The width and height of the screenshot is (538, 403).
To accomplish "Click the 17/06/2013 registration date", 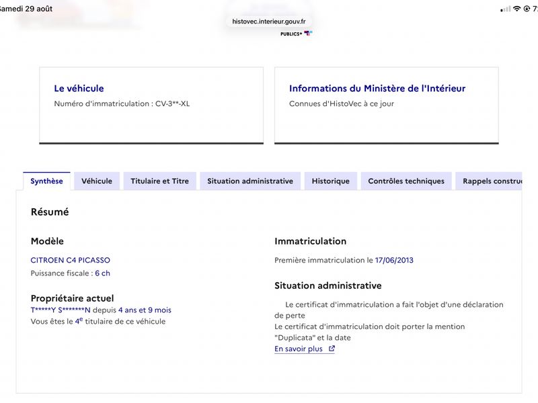I will pos(394,260).
